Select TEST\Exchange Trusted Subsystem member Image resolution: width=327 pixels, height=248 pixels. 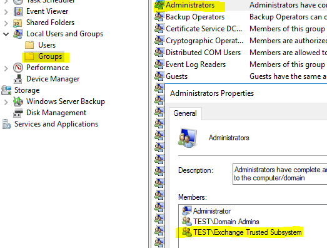pos(248,232)
